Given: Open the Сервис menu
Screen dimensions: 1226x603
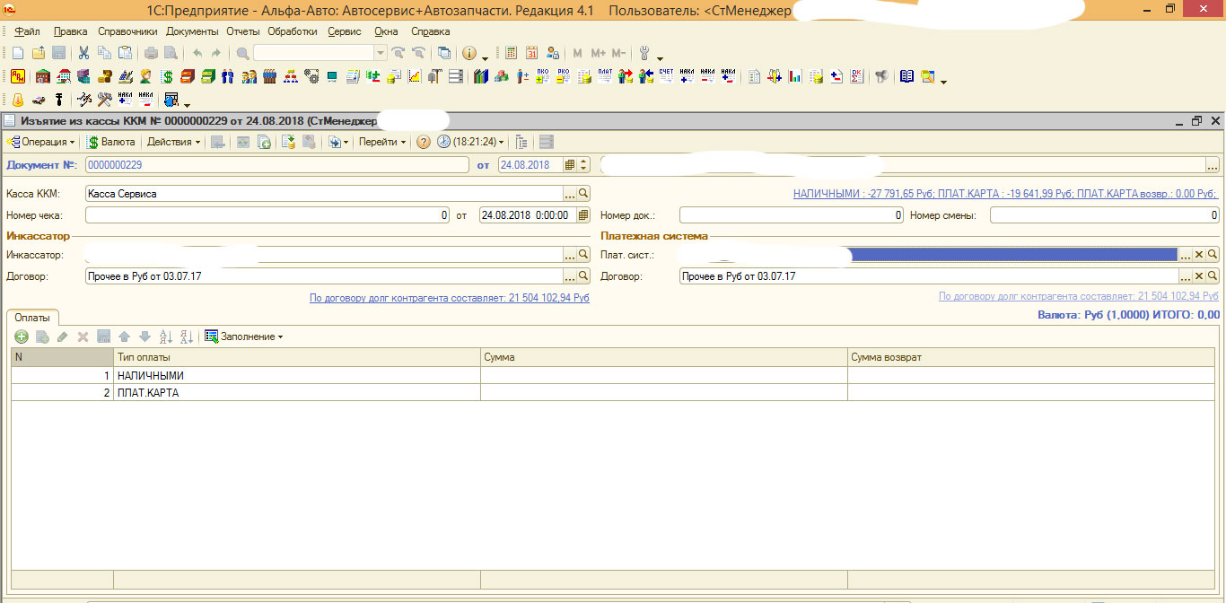Looking at the screenshot, I should click(345, 31).
